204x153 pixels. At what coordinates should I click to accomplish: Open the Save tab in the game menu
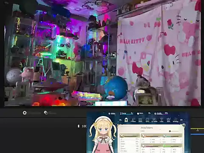tap(168, 120)
